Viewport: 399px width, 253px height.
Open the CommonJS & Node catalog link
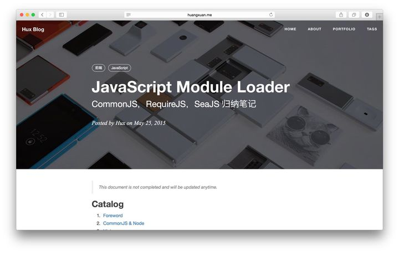(x=124, y=223)
